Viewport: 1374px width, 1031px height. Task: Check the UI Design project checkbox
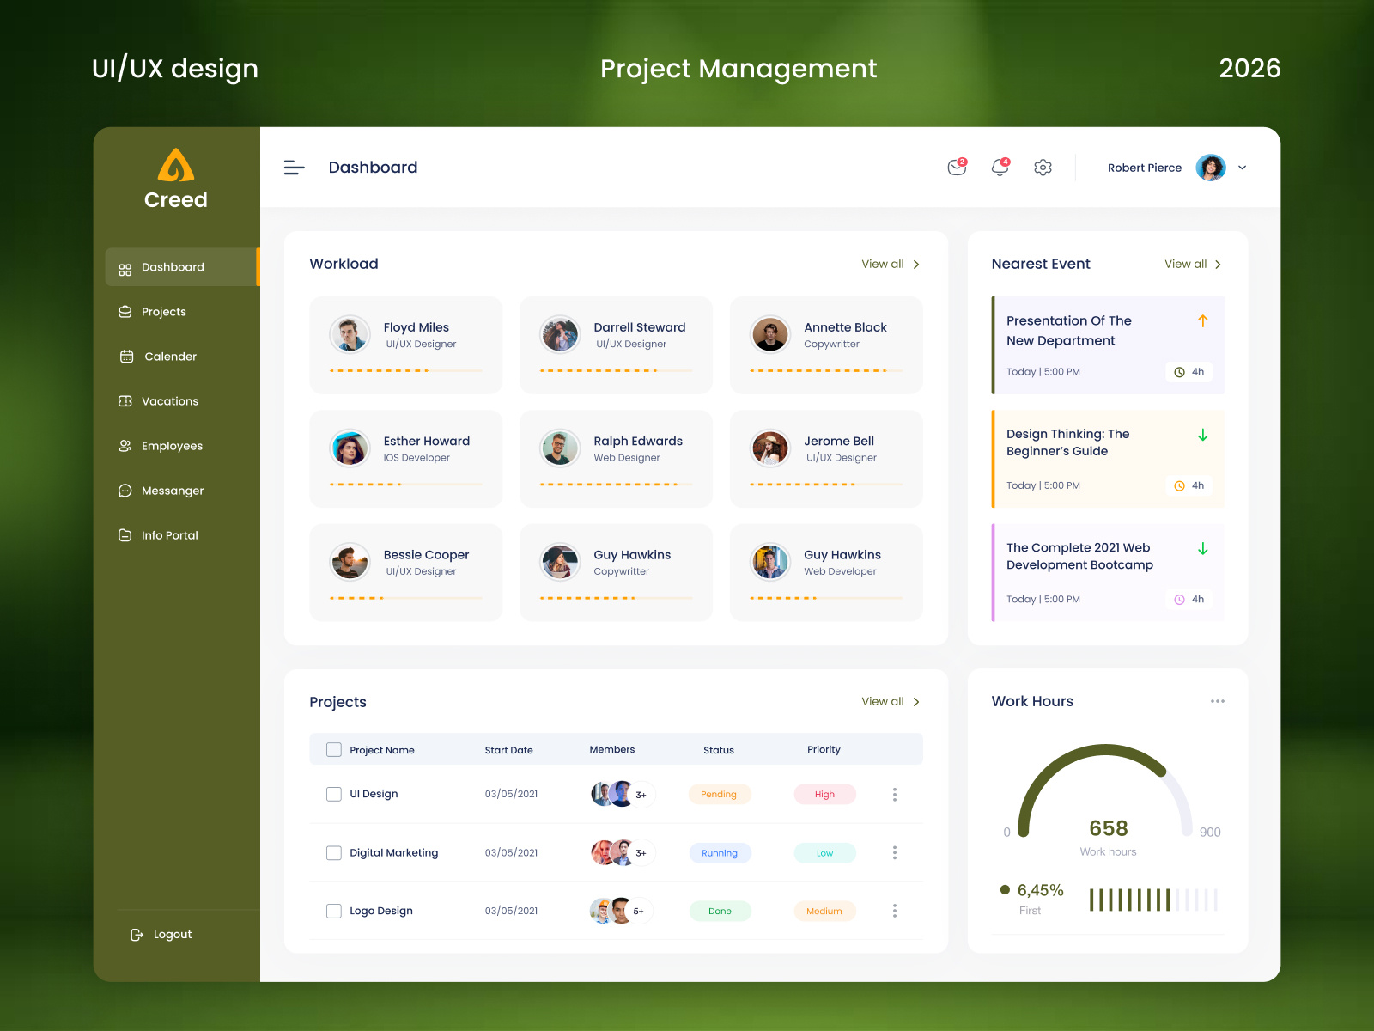(x=333, y=794)
